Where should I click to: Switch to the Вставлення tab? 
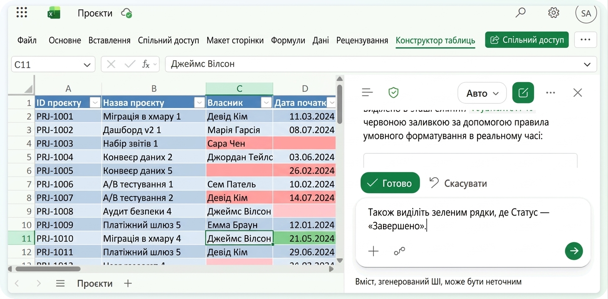(109, 40)
